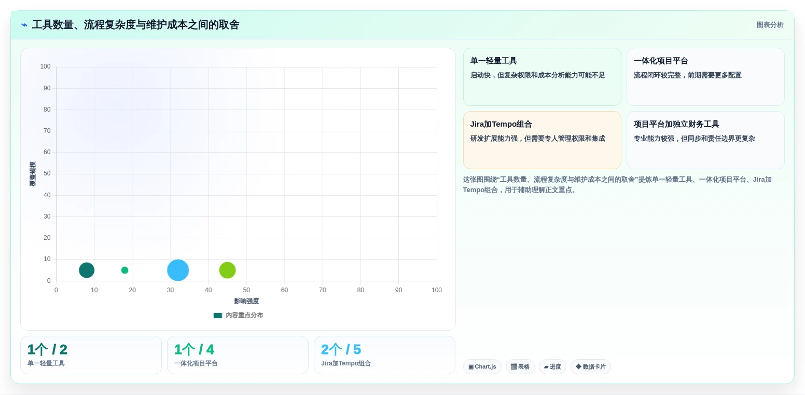Click the Chart.js tag chip
The height and width of the screenshot is (395, 805).
482,366
